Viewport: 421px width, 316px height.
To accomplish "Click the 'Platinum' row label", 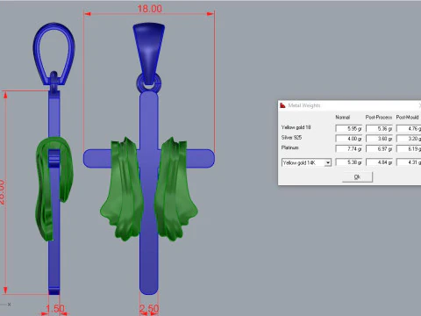I will tap(290, 147).
